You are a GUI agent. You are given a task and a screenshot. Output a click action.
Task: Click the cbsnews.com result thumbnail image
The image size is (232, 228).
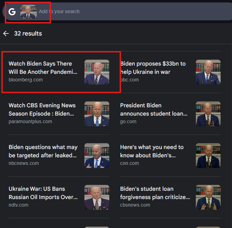click(208, 197)
